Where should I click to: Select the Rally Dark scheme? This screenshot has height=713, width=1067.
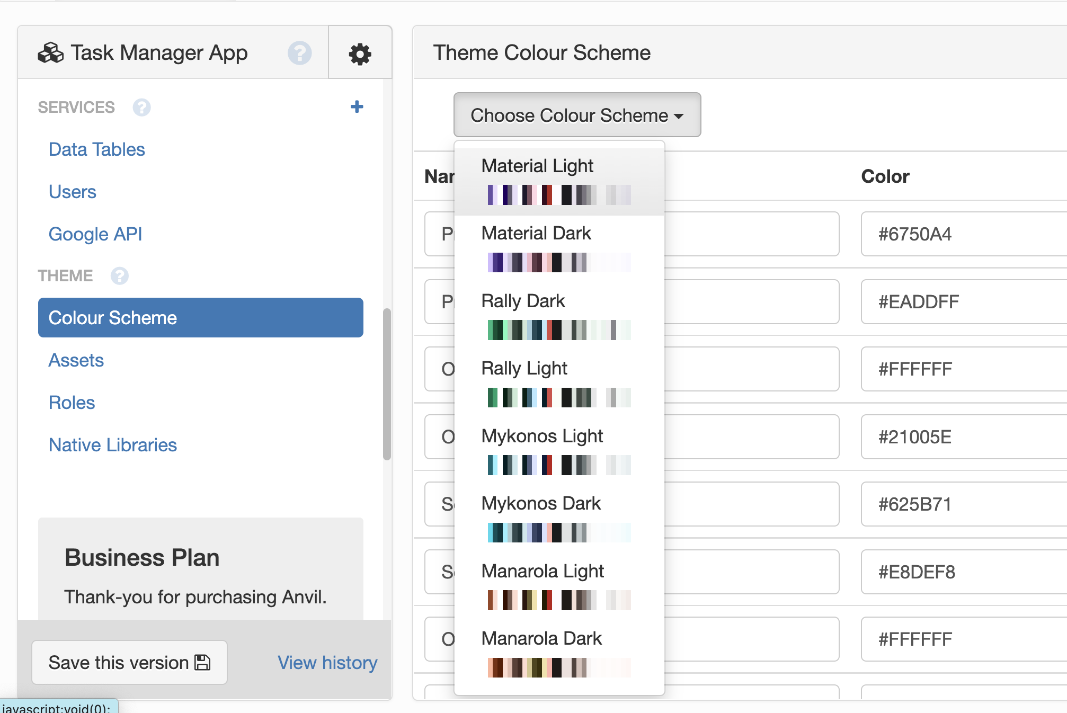click(559, 316)
